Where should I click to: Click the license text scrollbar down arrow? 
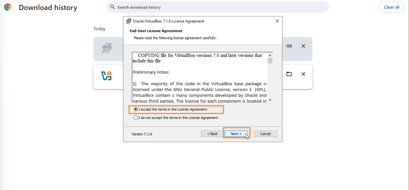click(x=270, y=100)
